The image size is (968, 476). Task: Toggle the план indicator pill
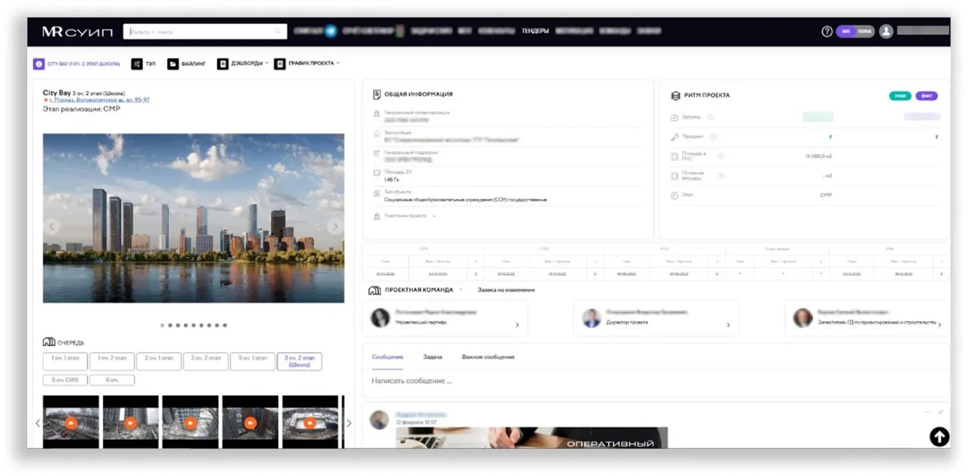click(x=899, y=96)
